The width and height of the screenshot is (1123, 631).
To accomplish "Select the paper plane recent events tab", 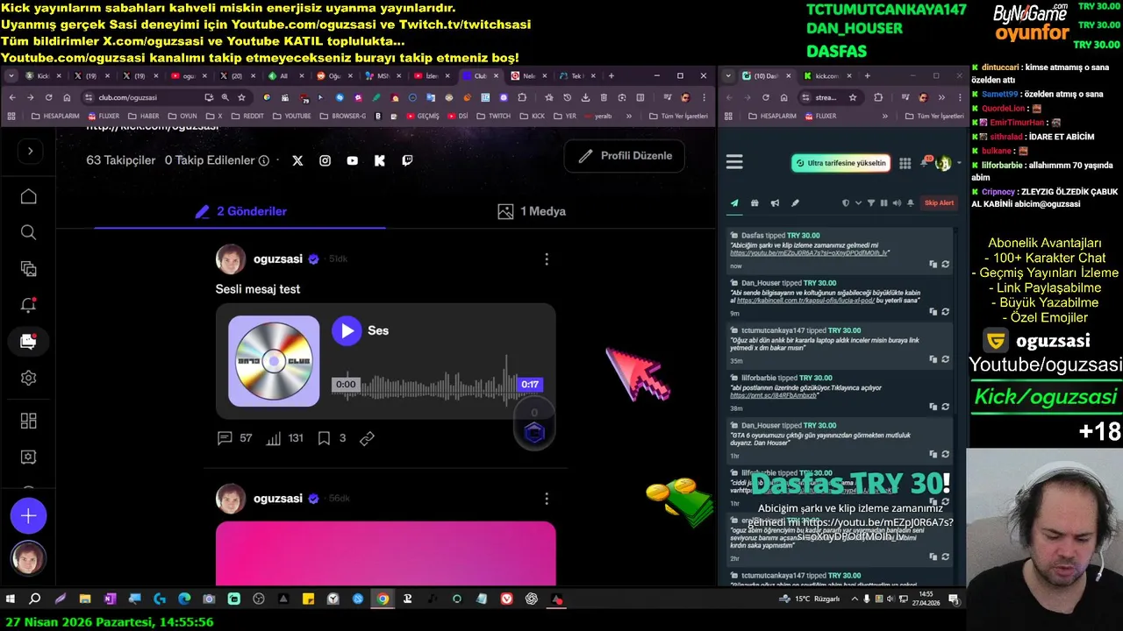I will [734, 203].
